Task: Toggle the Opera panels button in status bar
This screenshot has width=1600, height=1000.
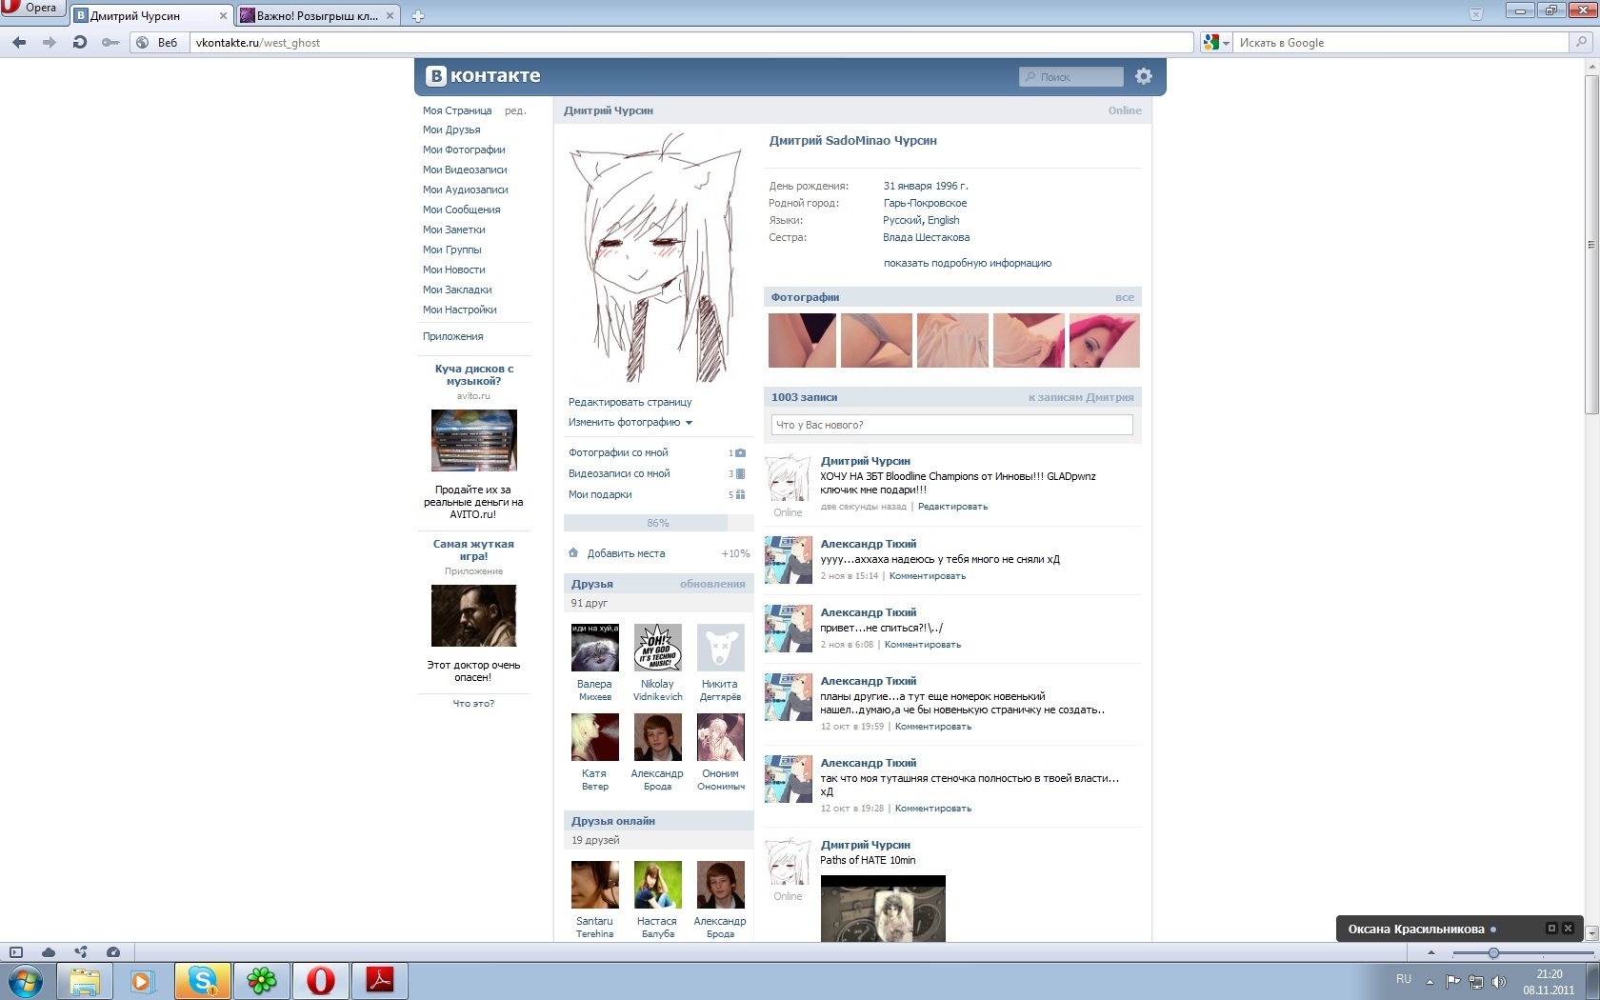Action: coord(16,952)
